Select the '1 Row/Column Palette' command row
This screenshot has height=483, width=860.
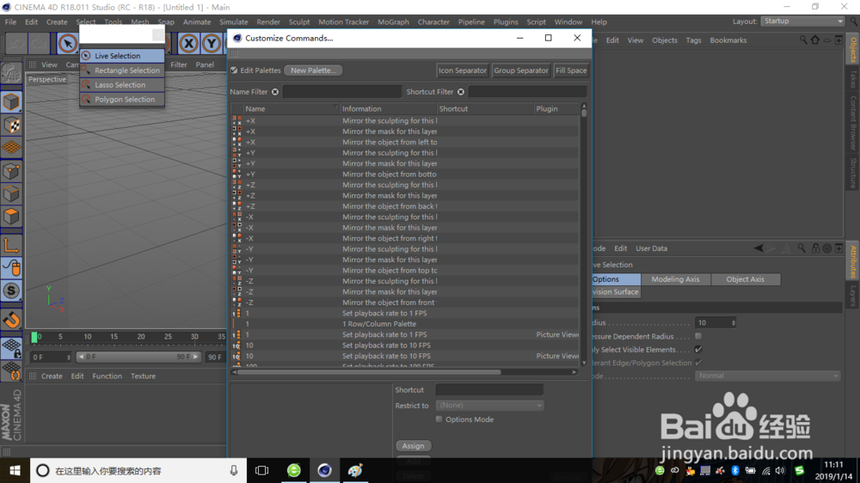click(x=405, y=324)
